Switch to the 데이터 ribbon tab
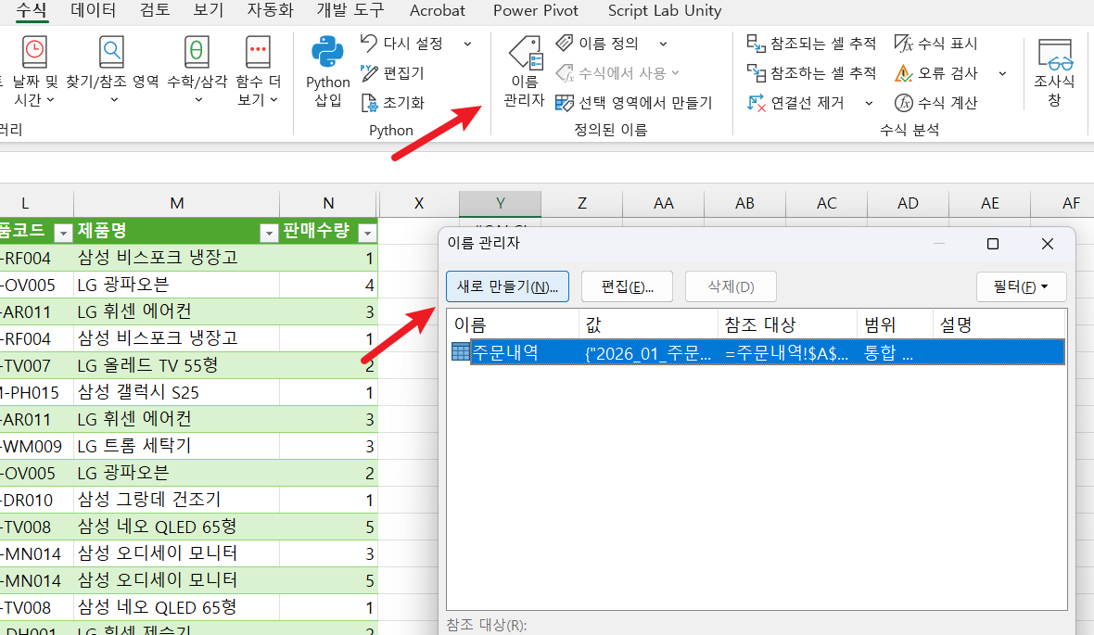 [93, 10]
